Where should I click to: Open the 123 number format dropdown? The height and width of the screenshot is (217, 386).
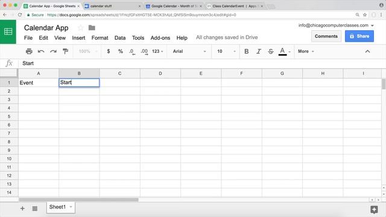tap(157, 51)
